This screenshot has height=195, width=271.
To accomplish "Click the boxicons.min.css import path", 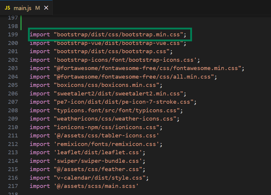I will (107, 85).
